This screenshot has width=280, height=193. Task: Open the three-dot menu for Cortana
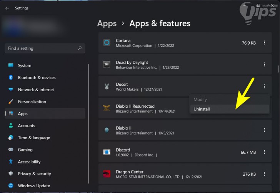click(x=264, y=43)
